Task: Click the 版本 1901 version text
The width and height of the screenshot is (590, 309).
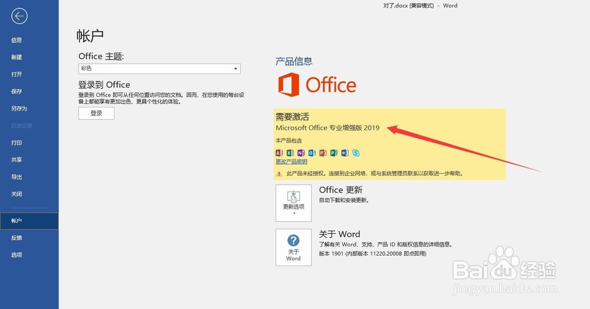Action: pos(372,254)
